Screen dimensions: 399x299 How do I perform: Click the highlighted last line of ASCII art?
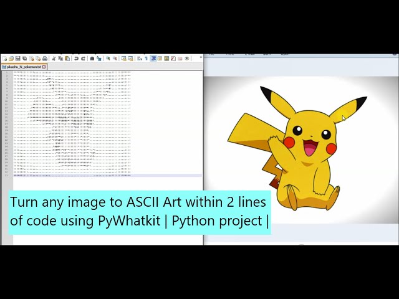(x=107, y=176)
